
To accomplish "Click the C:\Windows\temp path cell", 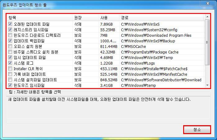I will coord(138,85).
